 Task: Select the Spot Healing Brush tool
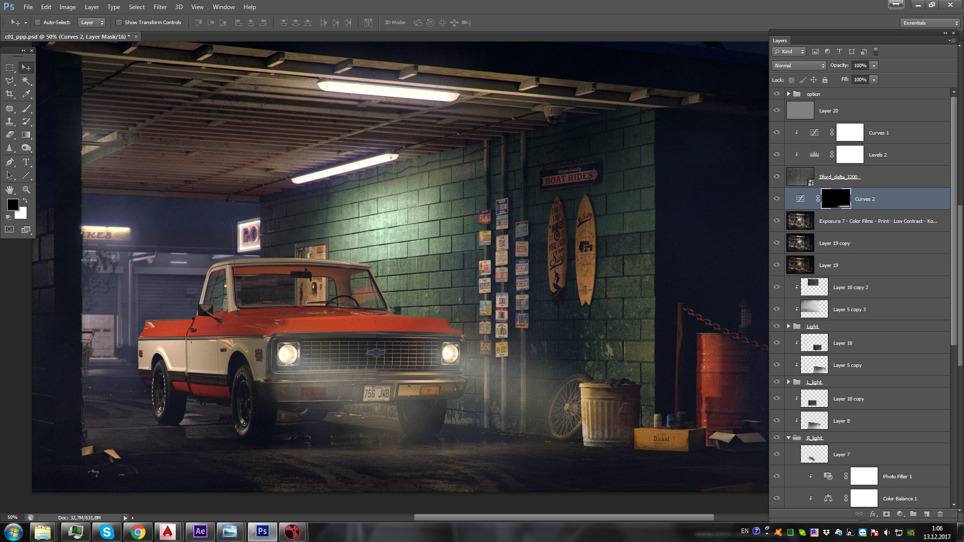pos(10,108)
